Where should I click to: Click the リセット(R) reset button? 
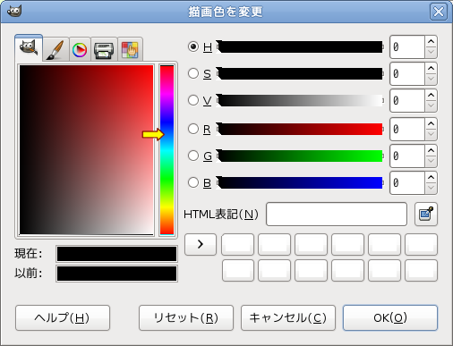tap(186, 317)
